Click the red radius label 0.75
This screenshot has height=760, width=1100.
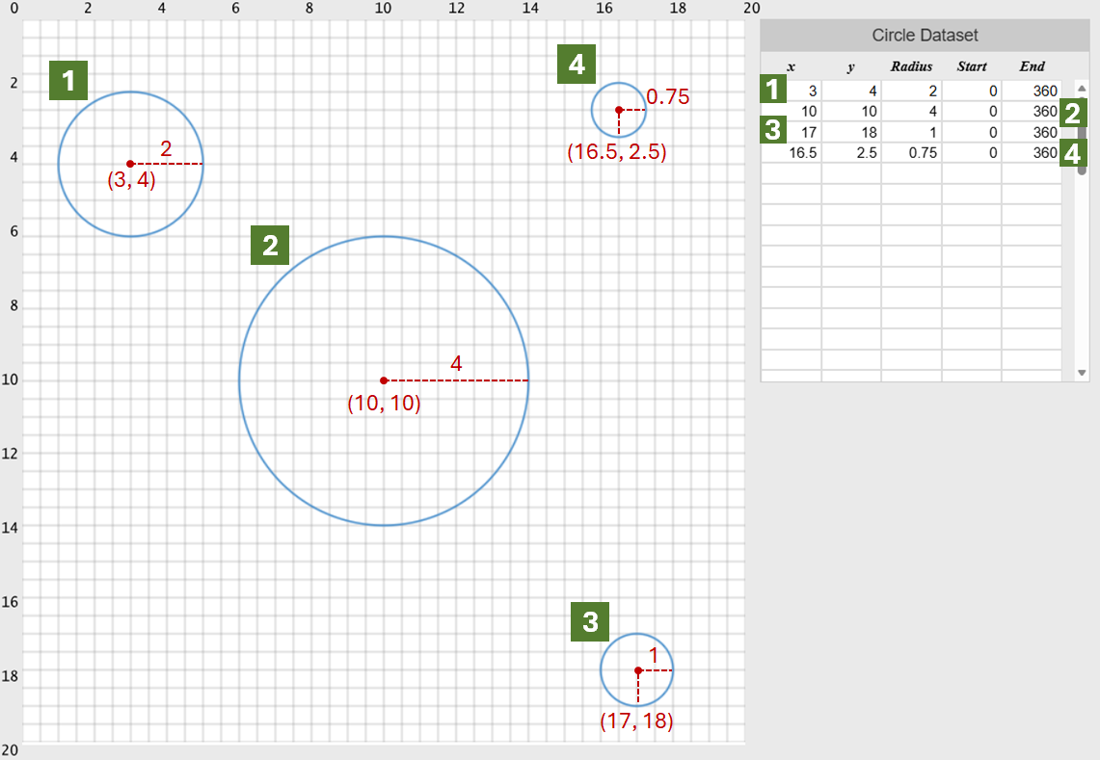[x=670, y=95]
